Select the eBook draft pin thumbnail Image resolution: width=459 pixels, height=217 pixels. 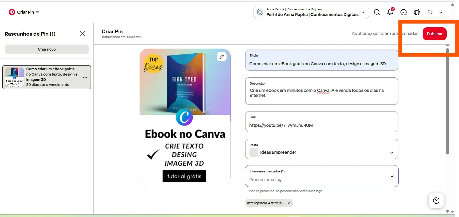(x=14, y=77)
